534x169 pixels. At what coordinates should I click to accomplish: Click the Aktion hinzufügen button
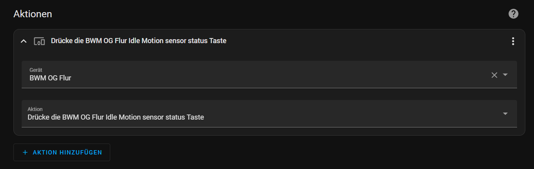pyautogui.click(x=62, y=153)
